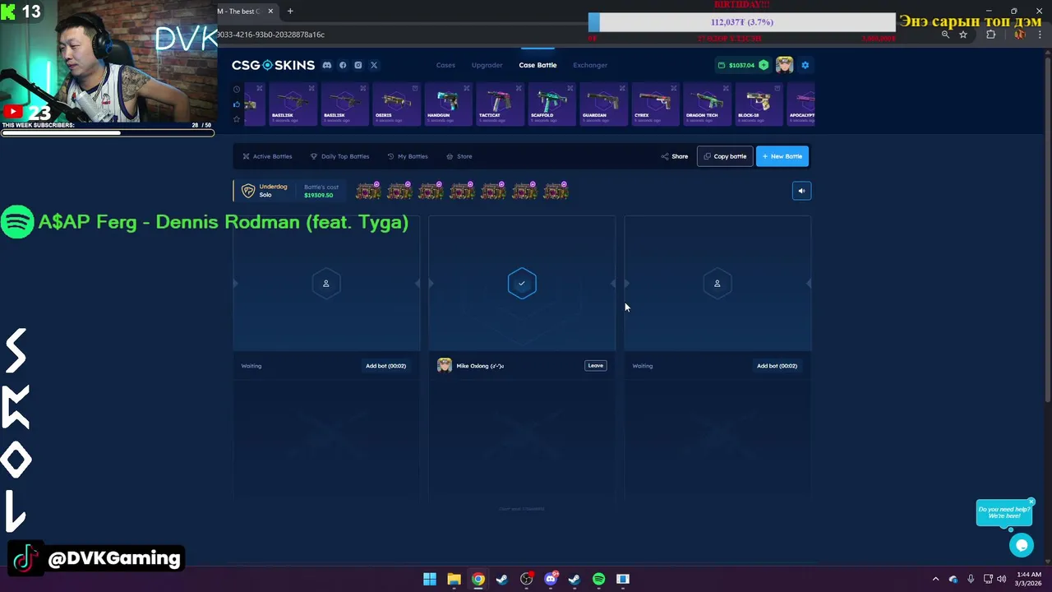Viewport: 1052px width, 592px height.
Task: Open a new browser tab
Action: (290, 12)
